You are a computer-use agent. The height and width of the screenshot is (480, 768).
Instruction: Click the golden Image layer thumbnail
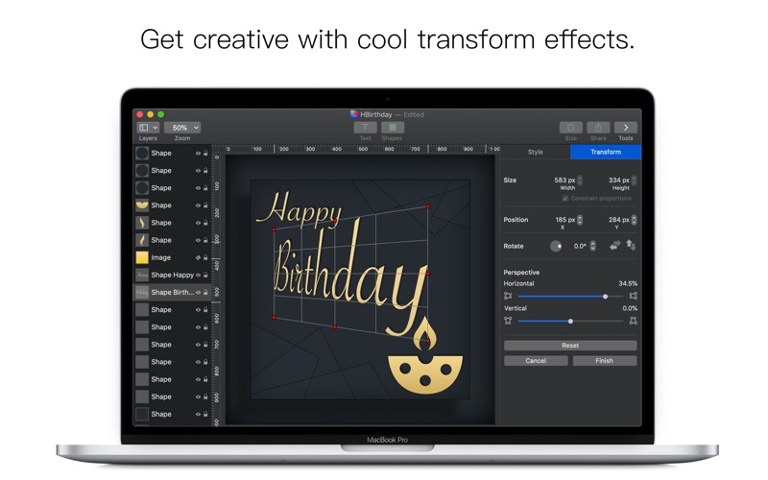[x=142, y=257]
